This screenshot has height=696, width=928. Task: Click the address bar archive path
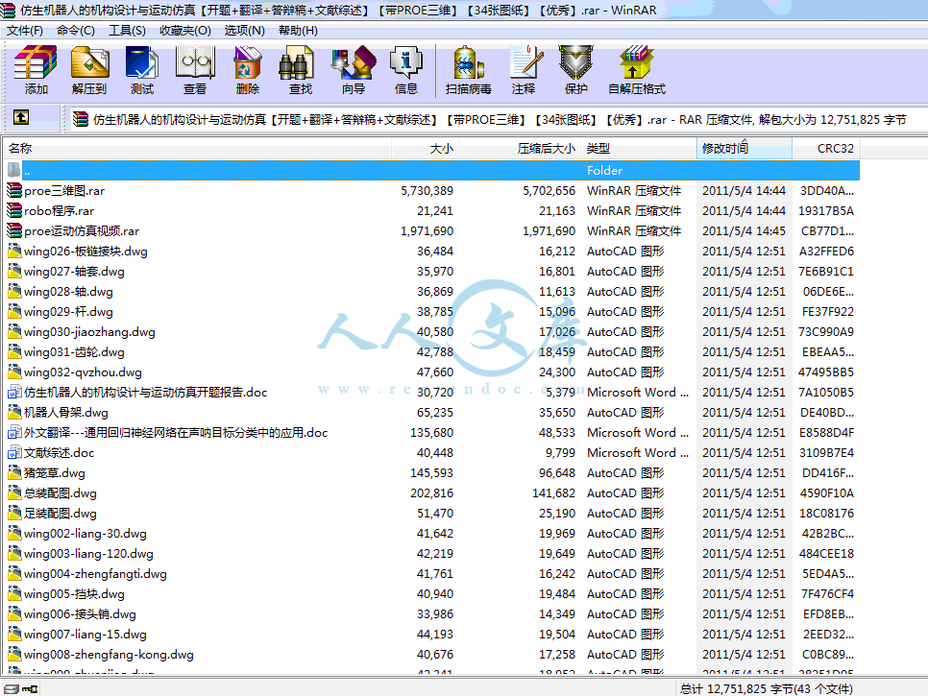(x=500, y=119)
